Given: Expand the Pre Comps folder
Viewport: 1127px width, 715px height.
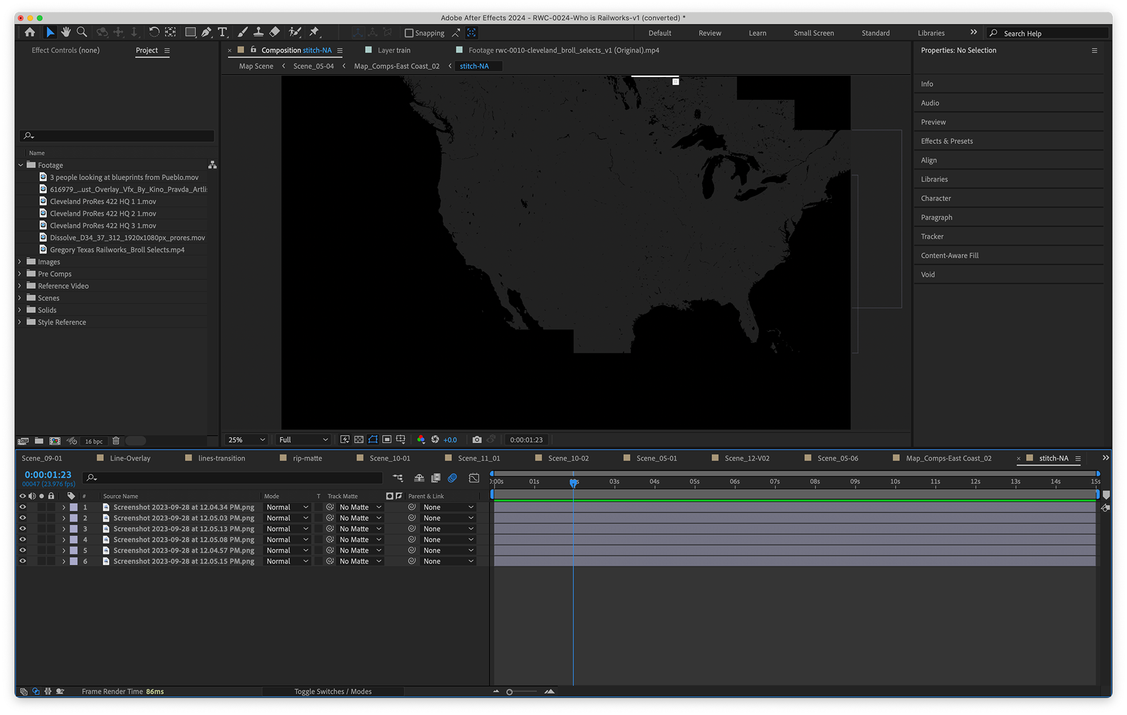Looking at the screenshot, I should click(x=20, y=274).
